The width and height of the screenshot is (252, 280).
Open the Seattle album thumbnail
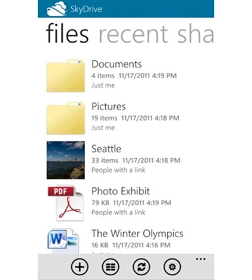click(66, 160)
